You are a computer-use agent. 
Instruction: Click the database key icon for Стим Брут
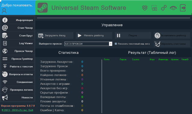5,36
